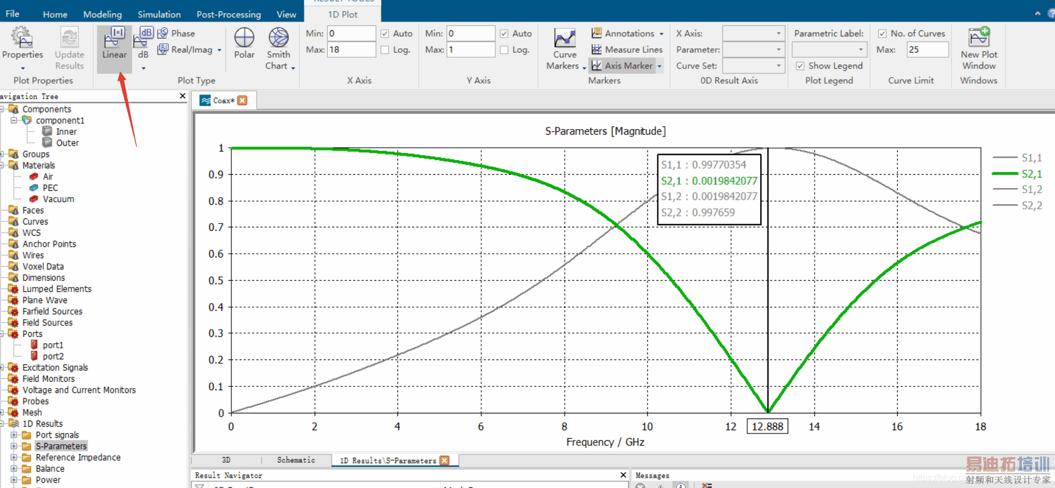The width and height of the screenshot is (1055, 488).
Task: Expand the Annotations dropdown arrow
Action: pyautogui.click(x=661, y=34)
